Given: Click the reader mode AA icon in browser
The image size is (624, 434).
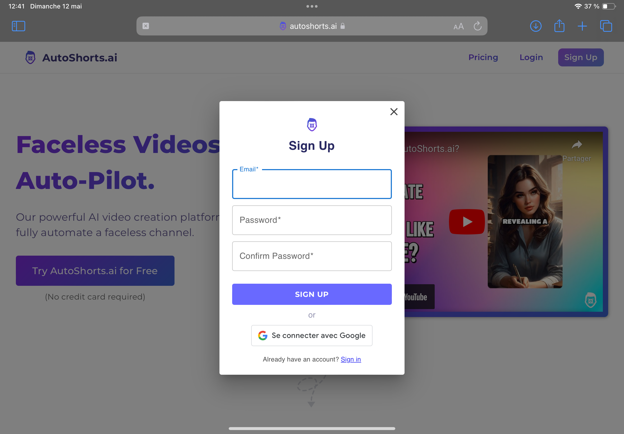Looking at the screenshot, I should pos(458,26).
